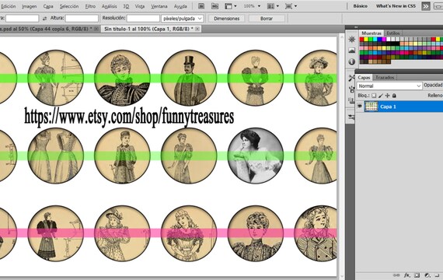
Task: Open the Filtro menu
Action: point(90,6)
